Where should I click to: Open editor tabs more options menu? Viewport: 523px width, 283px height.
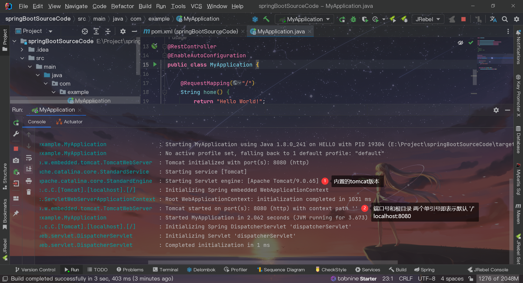[508, 32]
